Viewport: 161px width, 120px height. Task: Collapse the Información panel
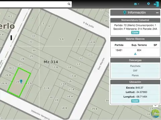coord(157,13)
